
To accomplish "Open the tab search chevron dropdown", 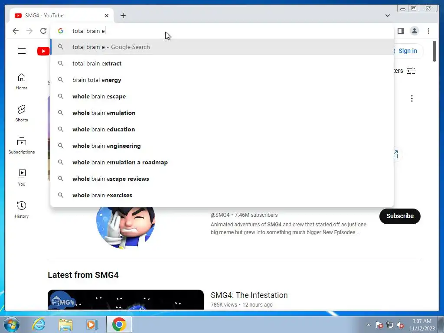I will pyautogui.click(x=388, y=16).
